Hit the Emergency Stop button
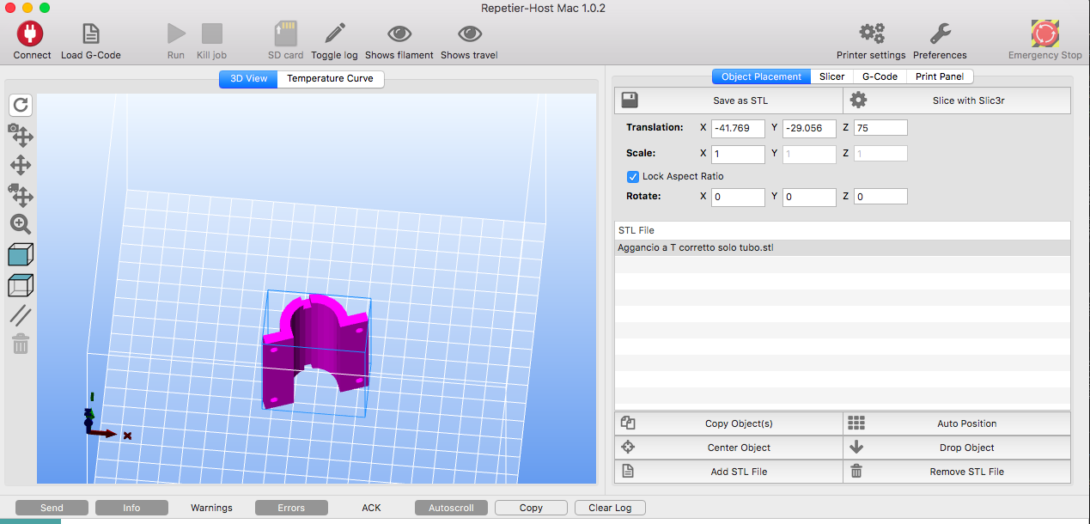This screenshot has width=1090, height=524. (x=1044, y=34)
